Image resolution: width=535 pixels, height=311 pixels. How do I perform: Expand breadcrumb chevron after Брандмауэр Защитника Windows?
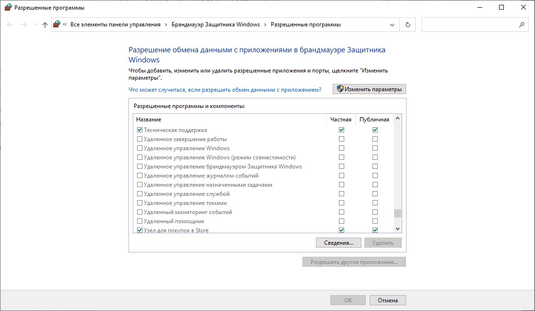(265, 24)
